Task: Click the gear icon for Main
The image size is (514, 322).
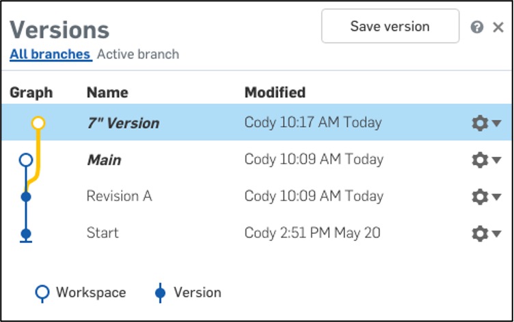Action: coord(480,160)
